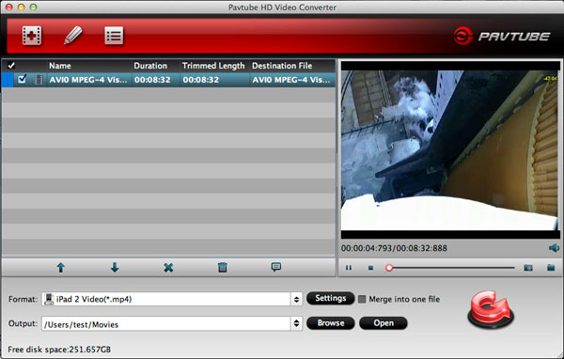Open snapshot folder icon

pyautogui.click(x=551, y=268)
